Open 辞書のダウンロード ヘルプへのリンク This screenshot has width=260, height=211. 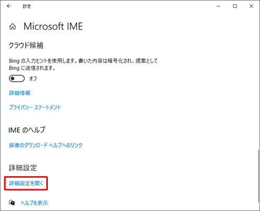click(46, 145)
